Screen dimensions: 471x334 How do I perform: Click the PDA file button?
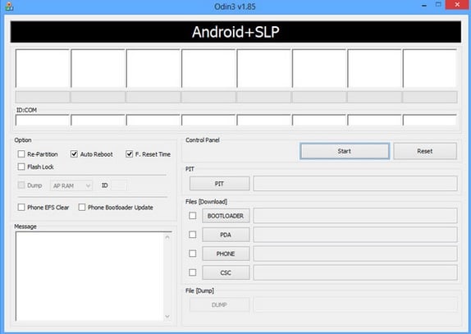[x=226, y=235]
